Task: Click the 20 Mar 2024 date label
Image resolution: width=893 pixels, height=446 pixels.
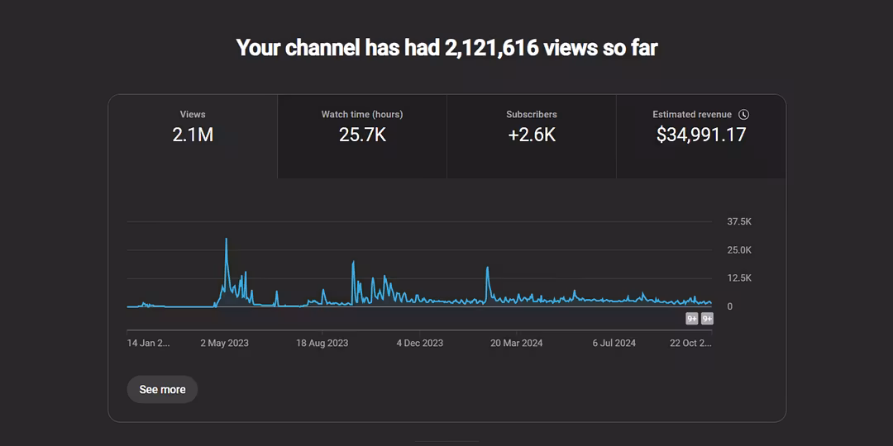Action: point(516,343)
